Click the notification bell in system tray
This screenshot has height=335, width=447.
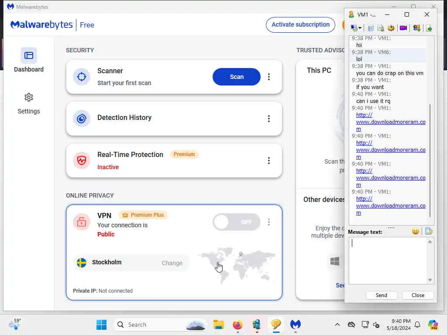tap(417, 325)
